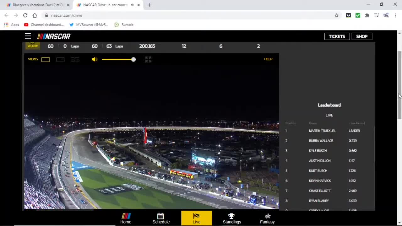Select the picture-in-picture view layout icon
Viewport: 402px width, 226px height.
click(x=60, y=59)
